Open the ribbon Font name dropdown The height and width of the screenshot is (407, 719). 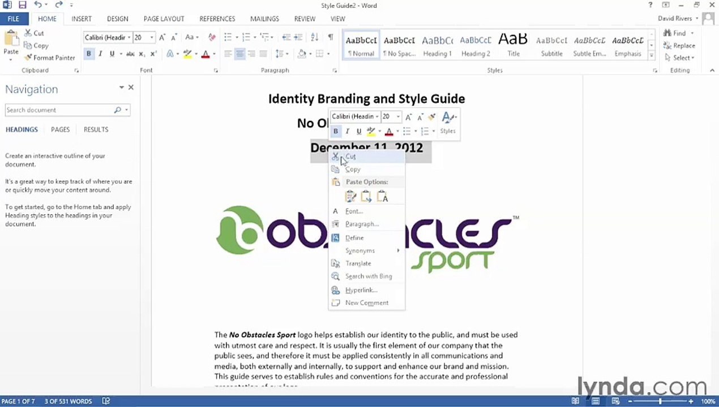click(x=129, y=37)
